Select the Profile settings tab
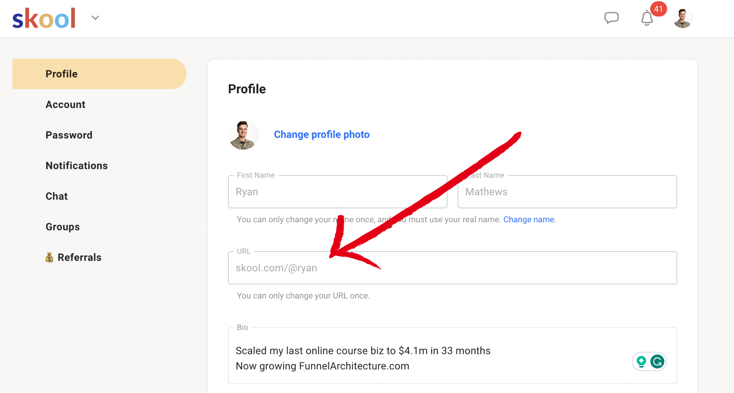 pos(99,74)
